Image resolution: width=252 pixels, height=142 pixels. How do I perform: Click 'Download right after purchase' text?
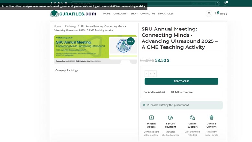click(151, 133)
